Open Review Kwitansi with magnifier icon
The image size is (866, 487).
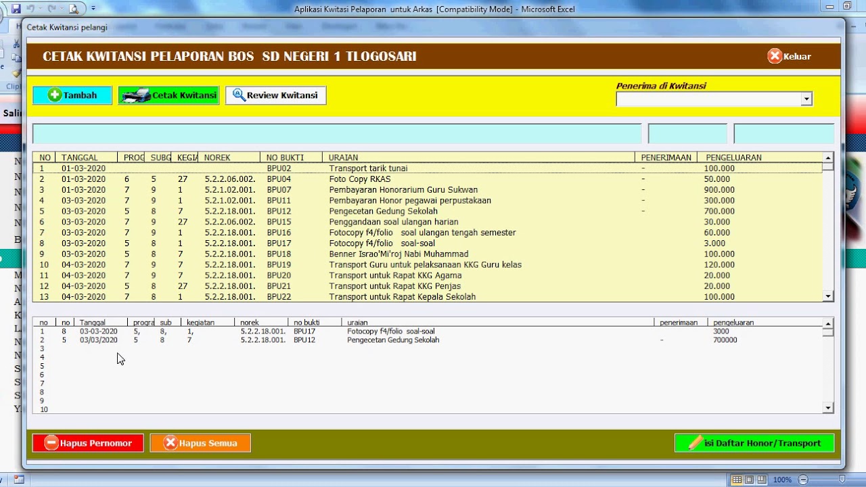click(276, 95)
